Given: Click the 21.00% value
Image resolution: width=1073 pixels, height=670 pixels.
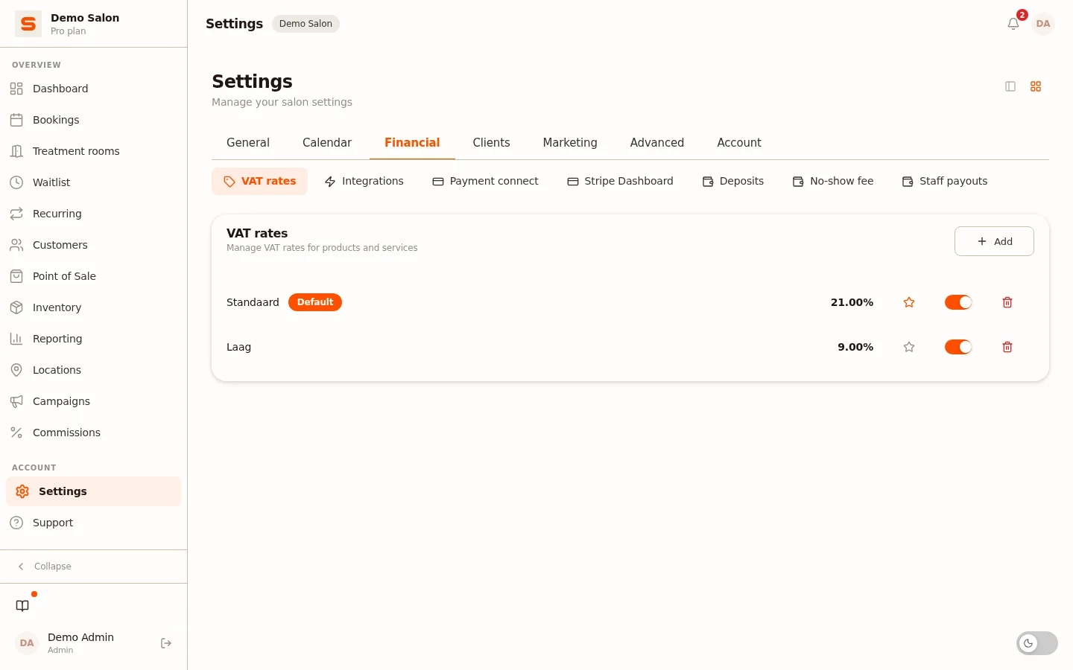Looking at the screenshot, I should point(852,302).
